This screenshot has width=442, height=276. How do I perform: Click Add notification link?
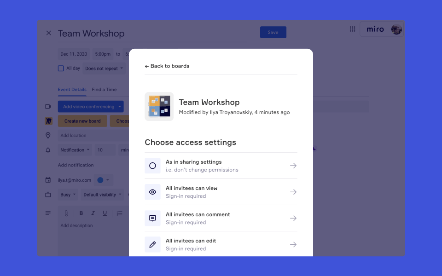[x=76, y=165]
